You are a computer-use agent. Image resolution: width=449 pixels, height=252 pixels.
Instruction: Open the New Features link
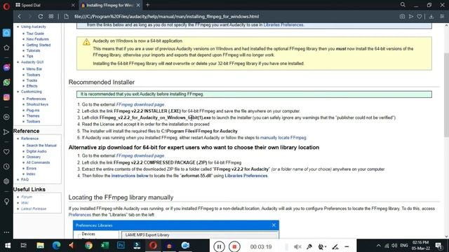tap(37, 39)
